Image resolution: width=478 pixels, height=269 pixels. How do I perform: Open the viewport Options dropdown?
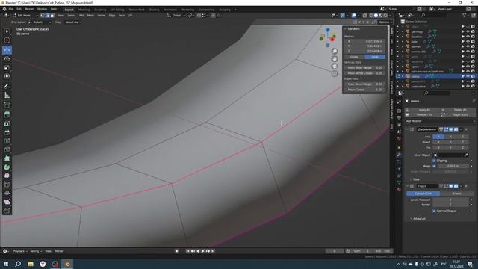[385, 22]
